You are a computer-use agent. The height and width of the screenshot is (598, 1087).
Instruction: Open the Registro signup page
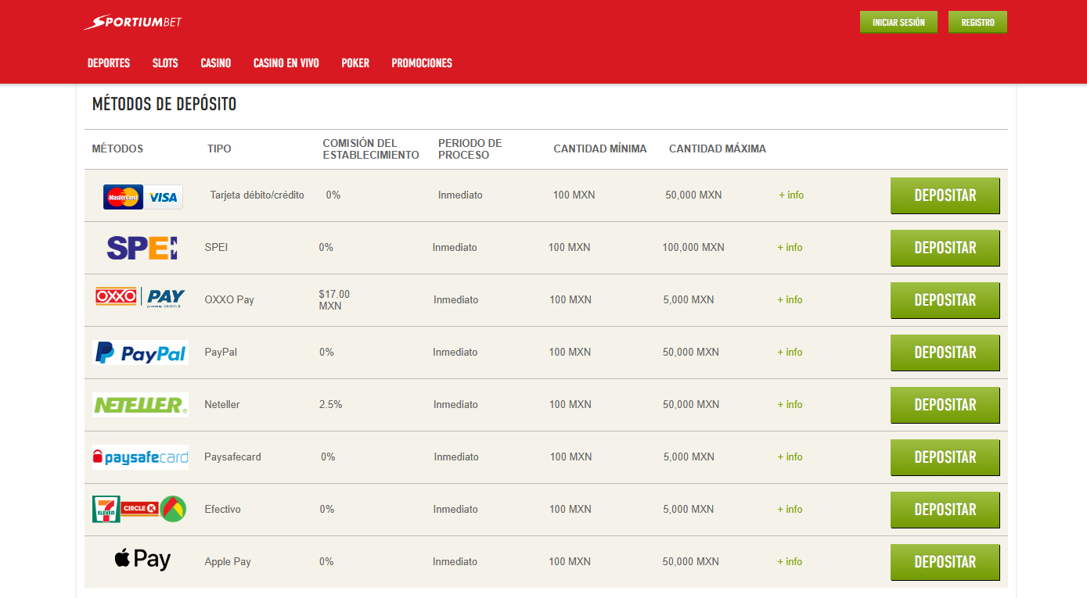[977, 22]
